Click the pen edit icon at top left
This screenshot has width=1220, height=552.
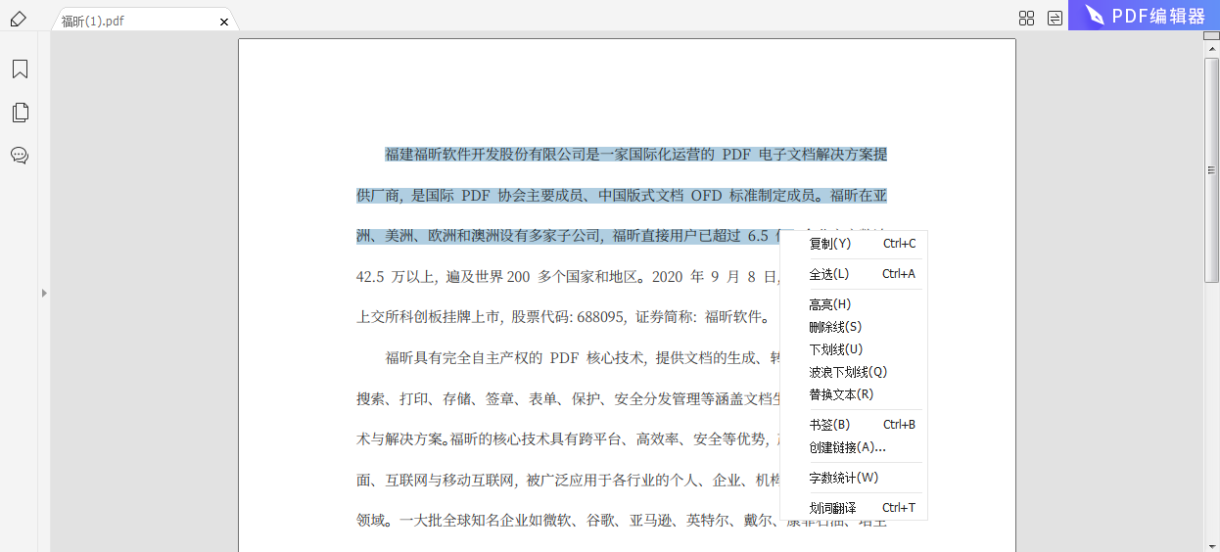click(18, 20)
